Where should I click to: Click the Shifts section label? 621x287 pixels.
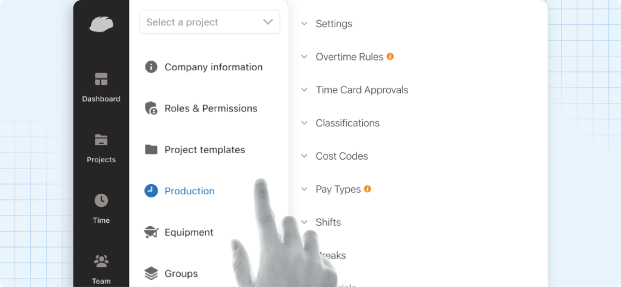pyautogui.click(x=328, y=222)
